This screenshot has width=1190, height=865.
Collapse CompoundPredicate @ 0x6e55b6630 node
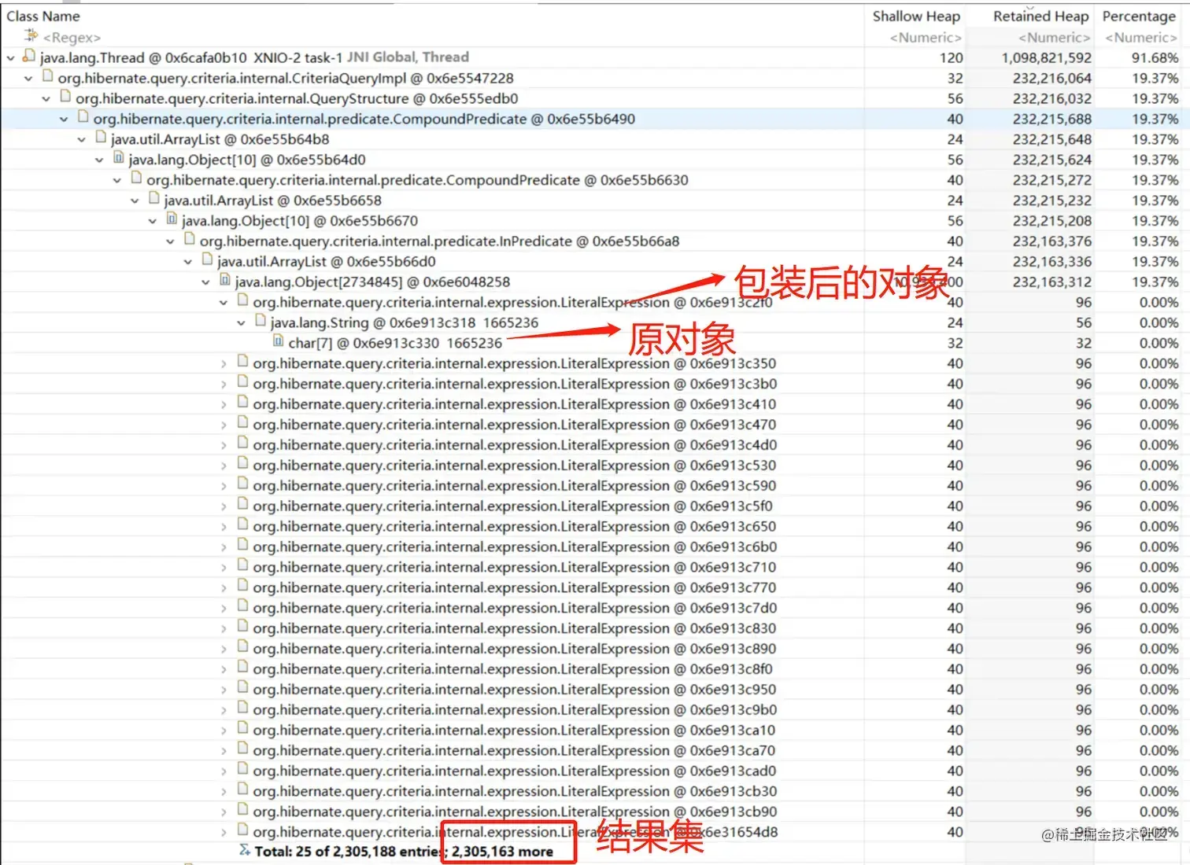click(x=117, y=180)
